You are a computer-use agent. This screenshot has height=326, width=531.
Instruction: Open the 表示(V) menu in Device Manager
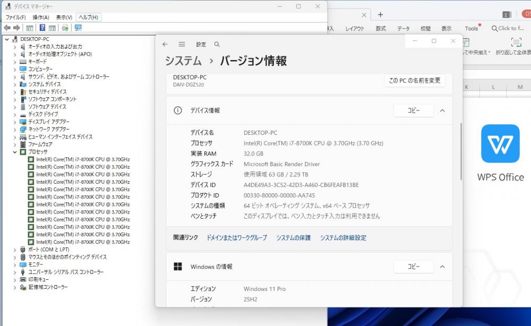pyautogui.click(x=64, y=18)
